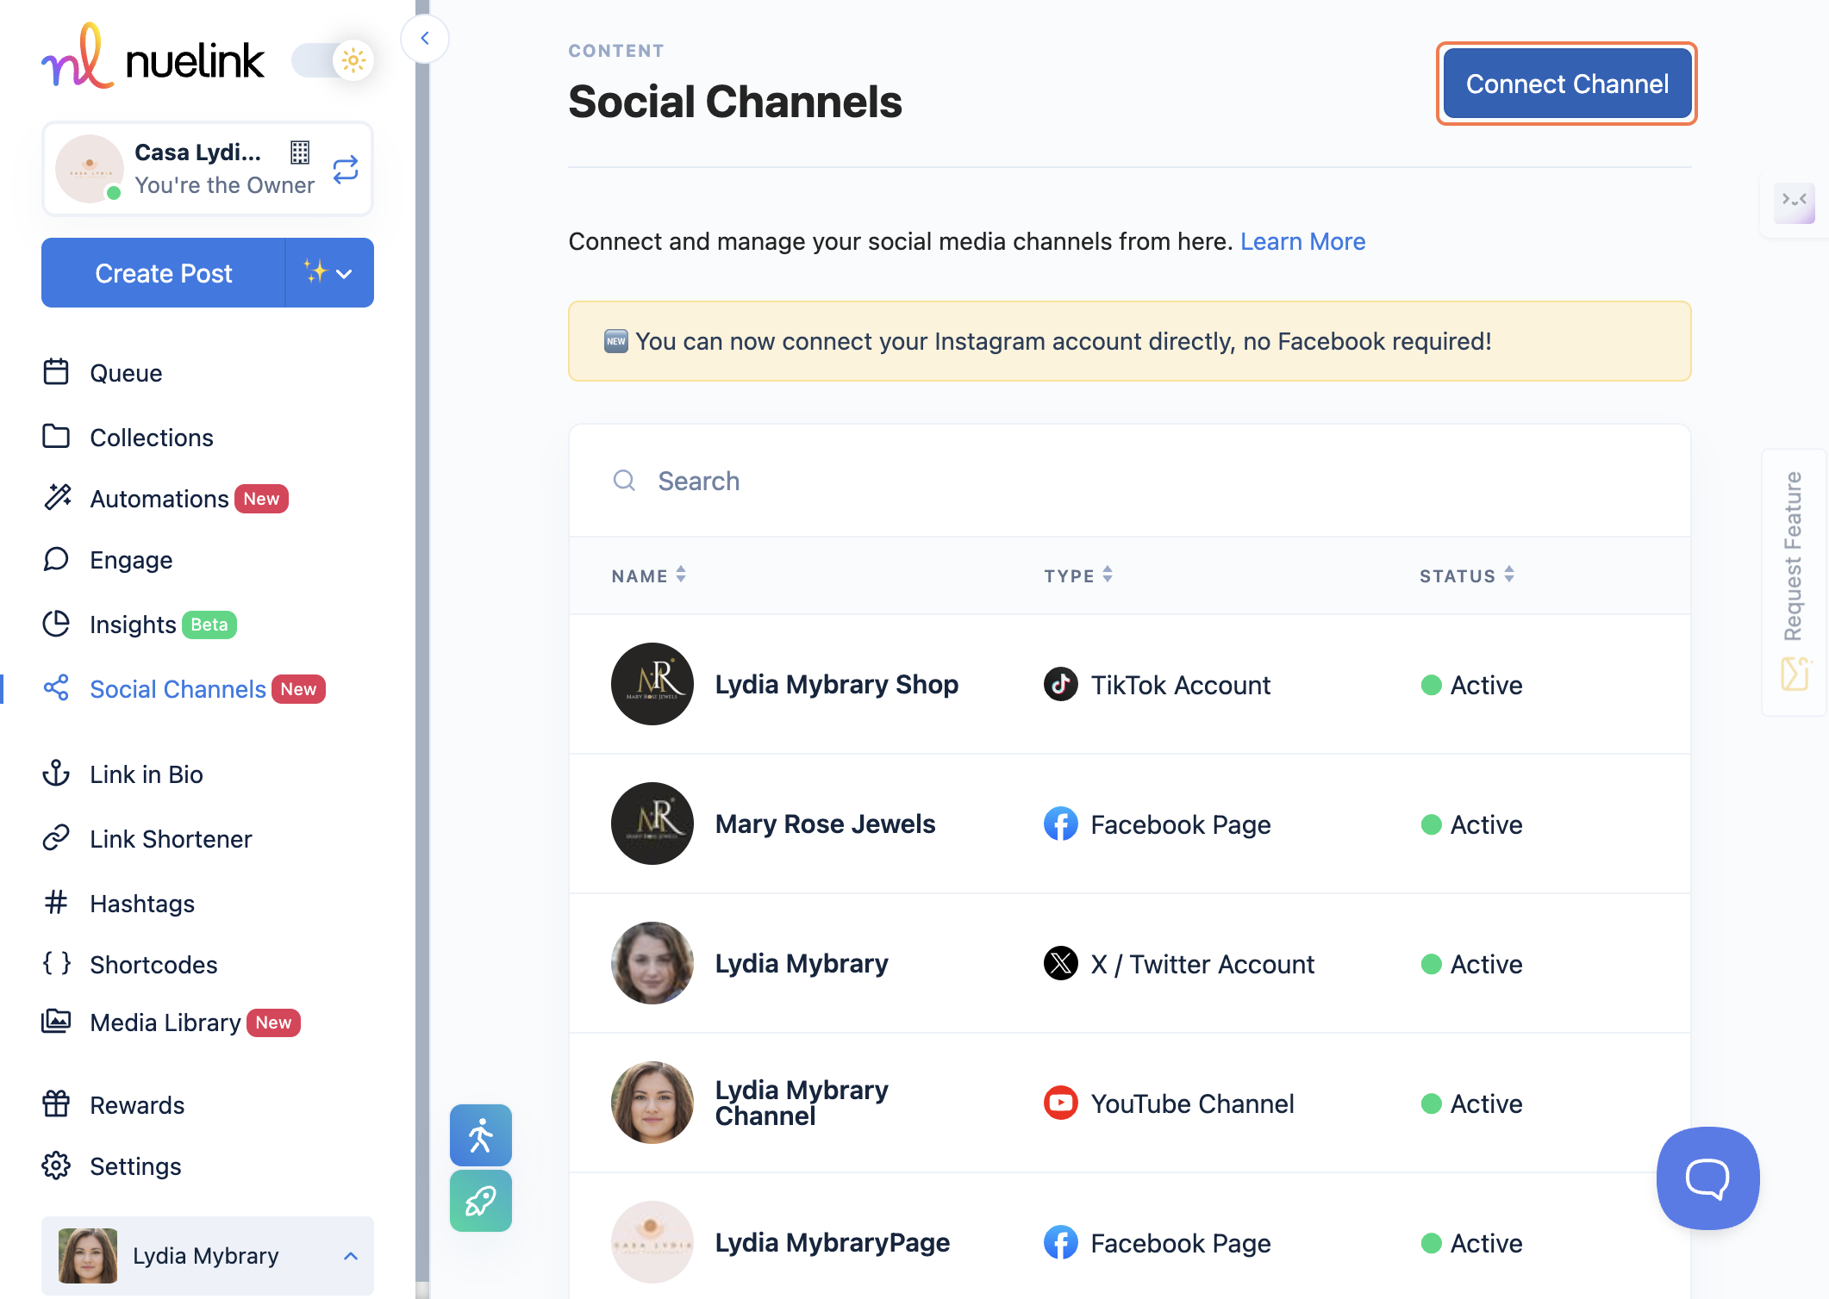
Task: Follow the Learn More link
Action: pyautogui.click(x=1302, y=241)
